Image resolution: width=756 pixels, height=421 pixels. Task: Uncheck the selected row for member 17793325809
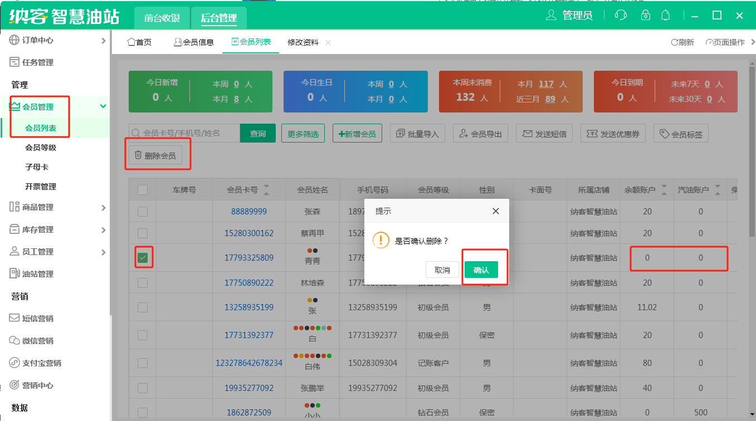coord(143,258)
